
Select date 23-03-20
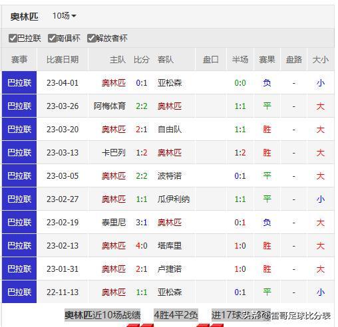63,130
